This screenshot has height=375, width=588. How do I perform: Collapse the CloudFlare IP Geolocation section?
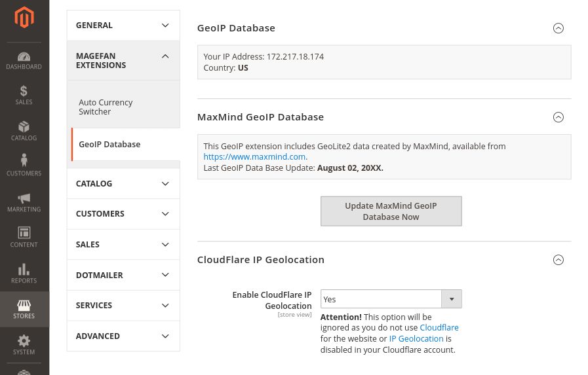tap(558, 260)
